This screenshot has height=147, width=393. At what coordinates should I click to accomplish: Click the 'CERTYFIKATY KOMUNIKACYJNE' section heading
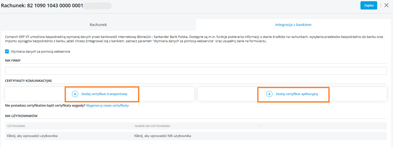point(29,81)
